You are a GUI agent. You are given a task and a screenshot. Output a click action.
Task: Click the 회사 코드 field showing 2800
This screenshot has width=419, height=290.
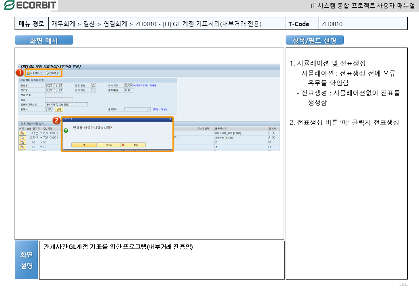click(x=128, y=85)
